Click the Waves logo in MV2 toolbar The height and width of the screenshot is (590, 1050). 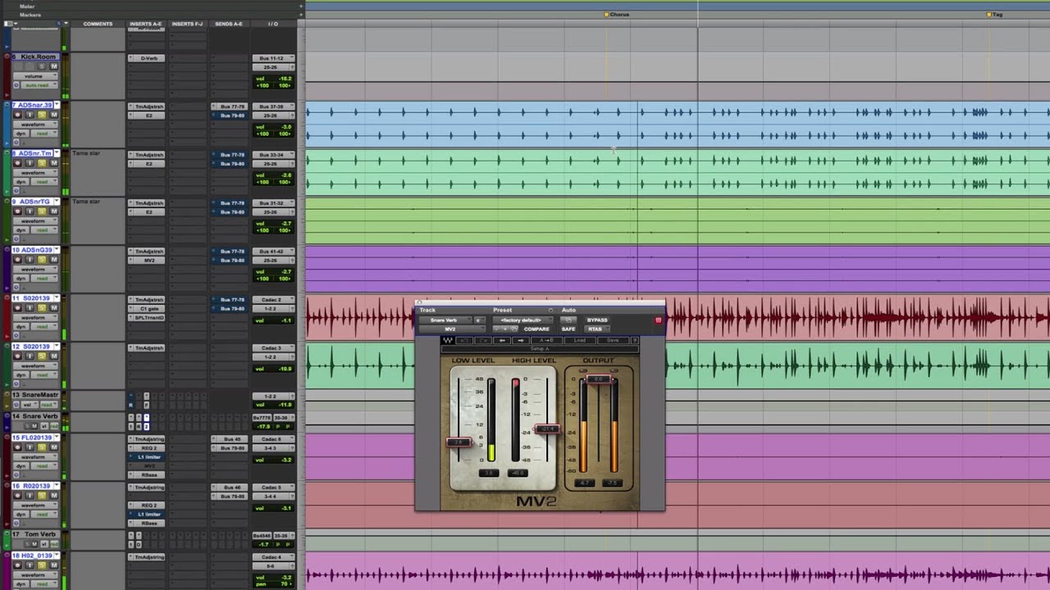click(448, 340)
